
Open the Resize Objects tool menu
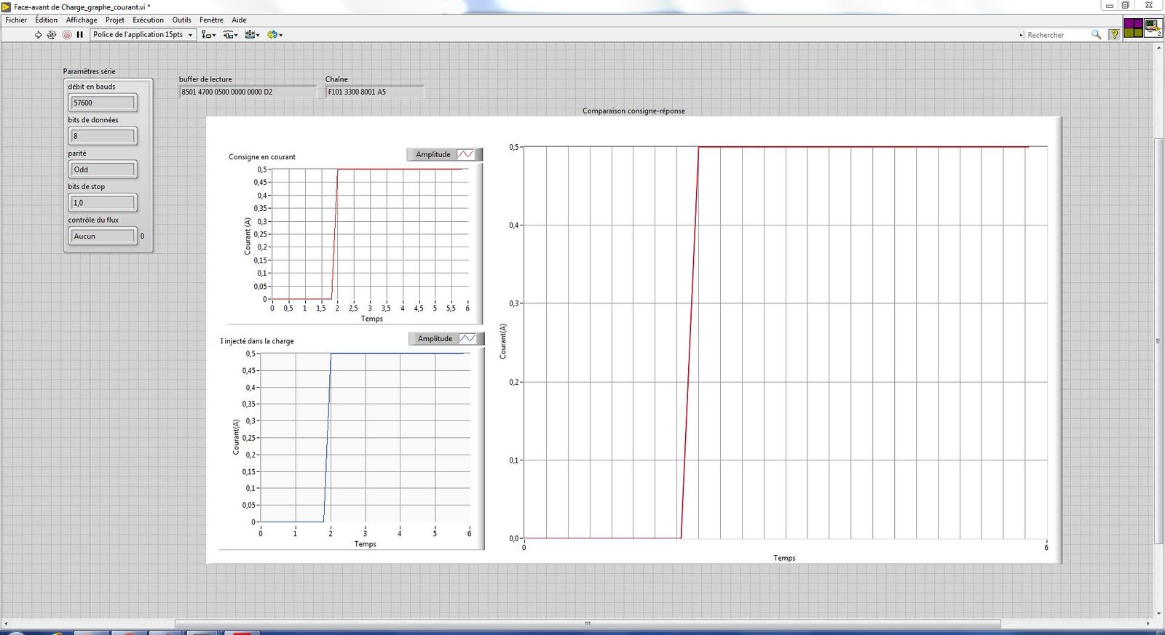click(252, 35)
